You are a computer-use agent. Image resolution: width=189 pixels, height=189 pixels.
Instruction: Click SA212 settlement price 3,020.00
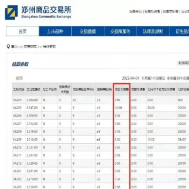[32, 163]
